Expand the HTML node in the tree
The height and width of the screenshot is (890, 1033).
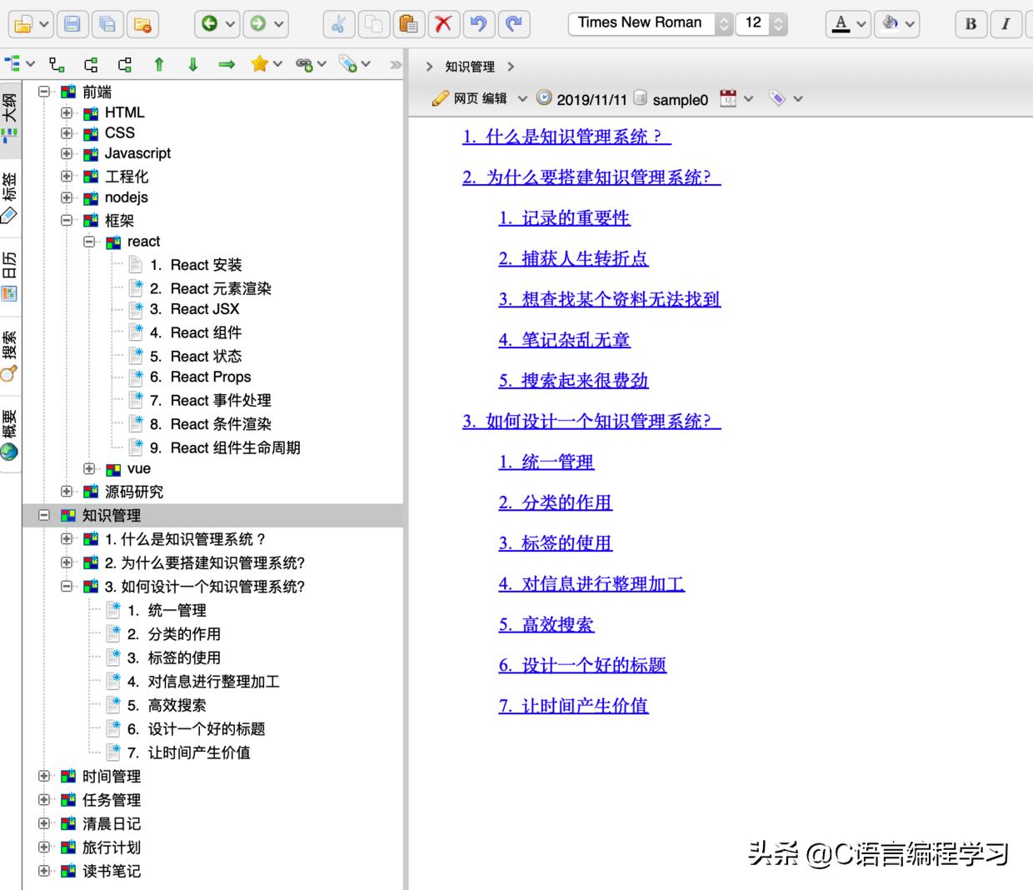[67, 112]
